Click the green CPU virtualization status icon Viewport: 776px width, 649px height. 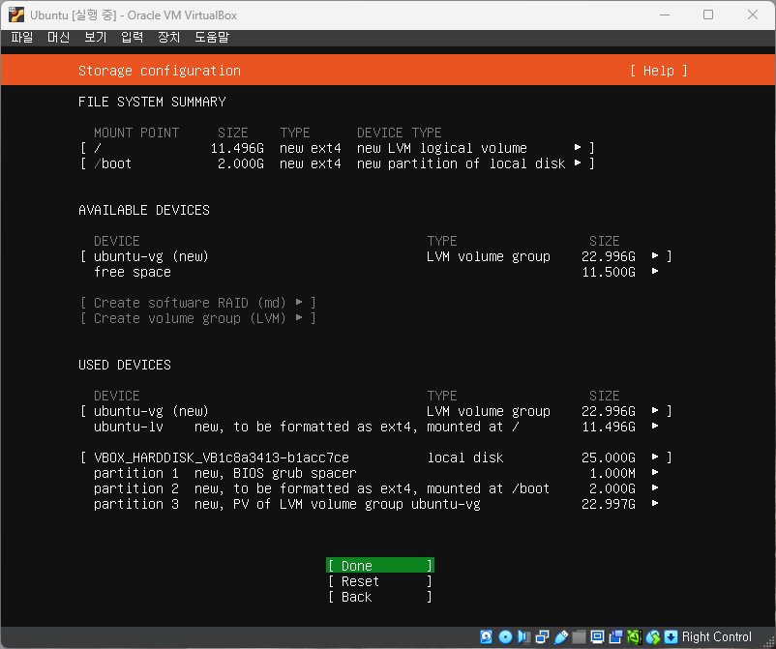click(635, 636)
